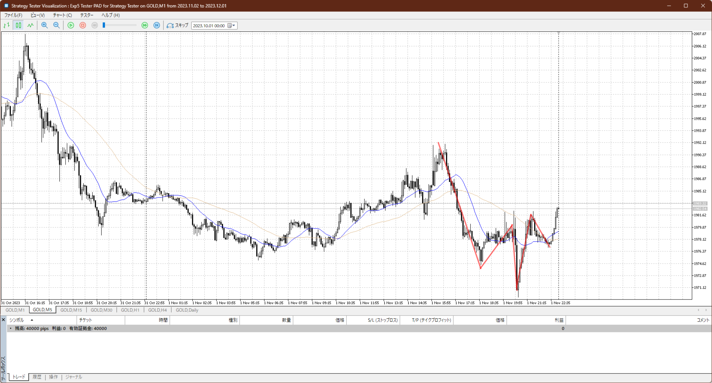The height and width of the screenshot is (383, 712).
Task: Click the blue step-forward icon
Action: [157, 25]
